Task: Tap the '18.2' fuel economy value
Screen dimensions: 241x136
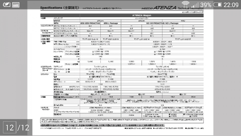Action: pyautogui.click(x=173, y=97)
